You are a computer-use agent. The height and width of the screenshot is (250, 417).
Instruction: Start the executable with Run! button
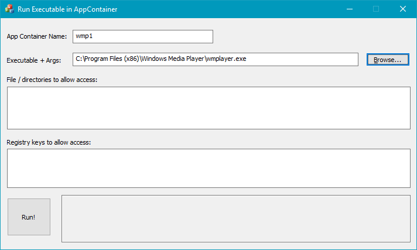[29, 217]
